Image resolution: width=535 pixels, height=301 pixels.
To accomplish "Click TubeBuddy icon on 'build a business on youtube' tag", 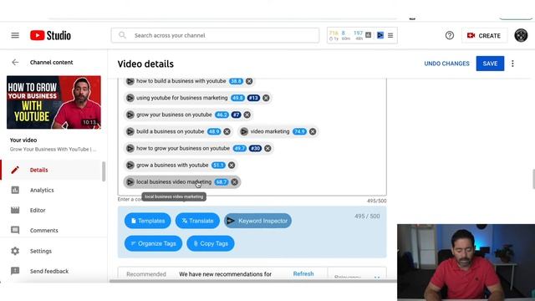I will 130,131.
